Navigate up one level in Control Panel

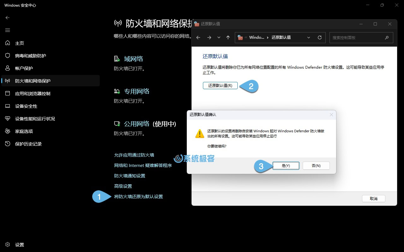coord(228,37)
